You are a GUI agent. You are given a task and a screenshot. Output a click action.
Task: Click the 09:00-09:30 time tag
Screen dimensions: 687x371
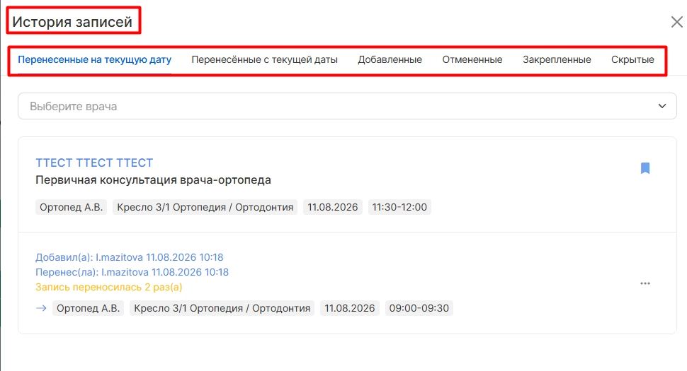coord(419,308)
